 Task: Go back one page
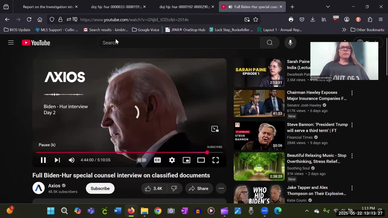point(7,19)
